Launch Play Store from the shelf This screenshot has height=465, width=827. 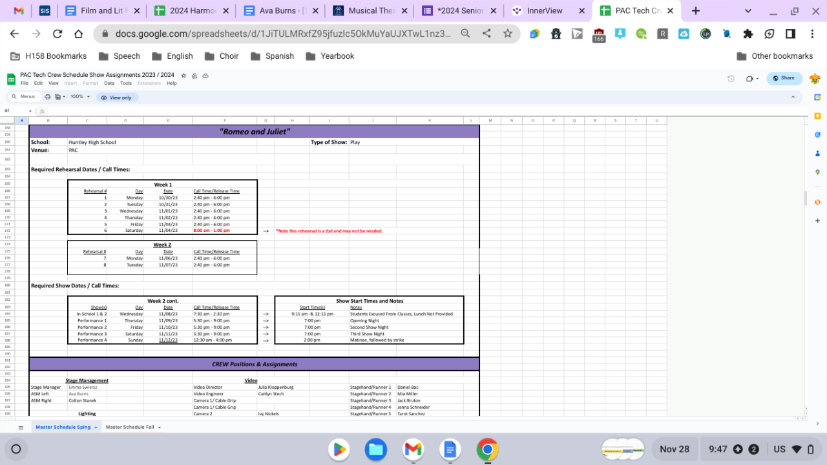click(x=339, y=449)
